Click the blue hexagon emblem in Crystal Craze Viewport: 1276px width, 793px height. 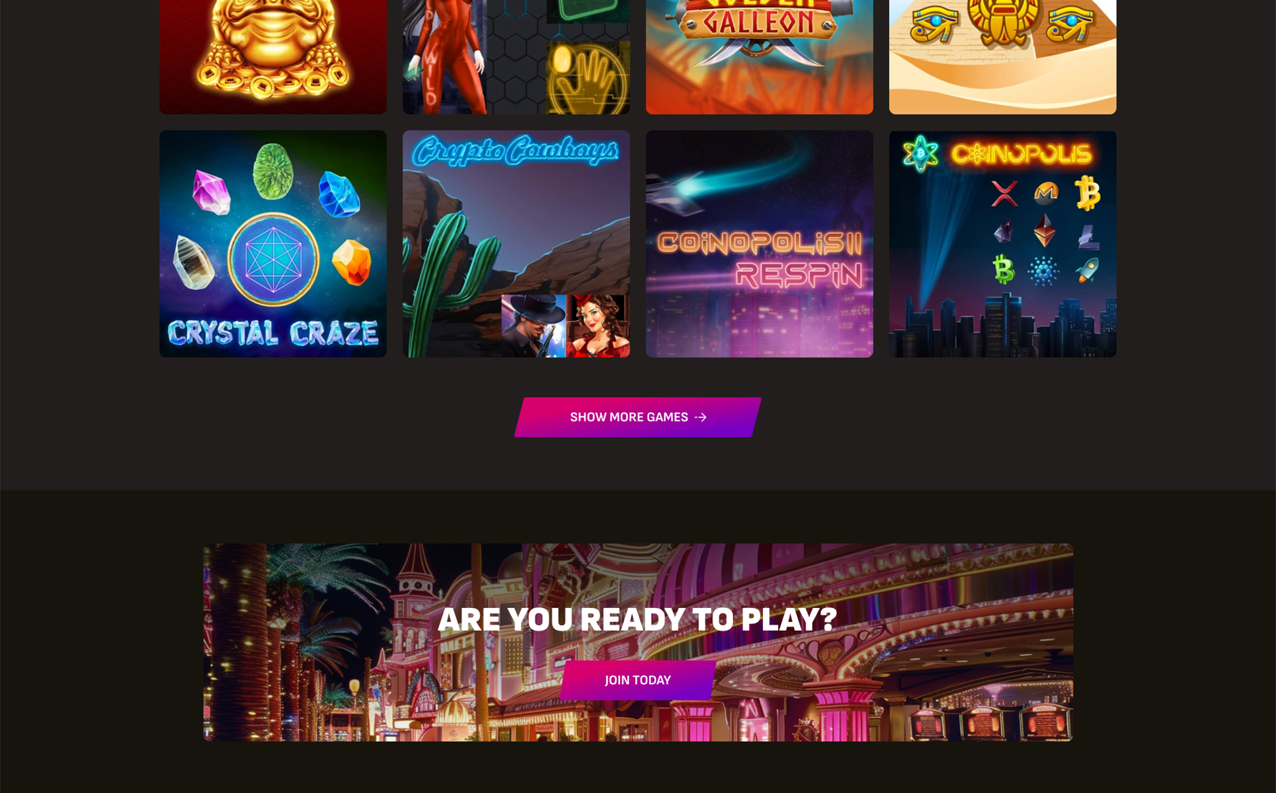point(273,260)
